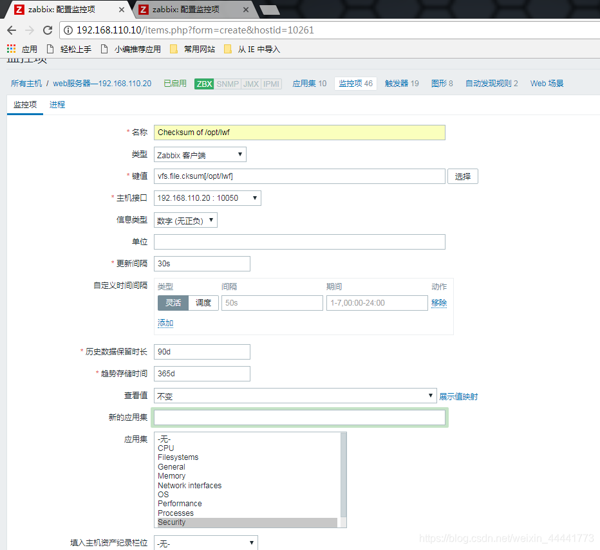Select General in application list

click(247, 466)
